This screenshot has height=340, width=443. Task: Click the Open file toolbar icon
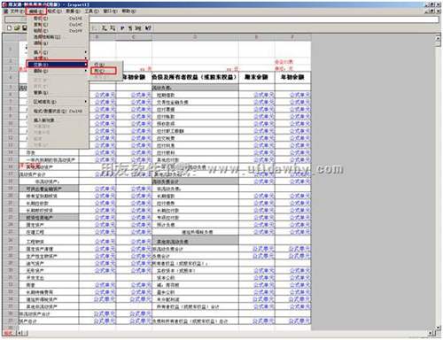(17, 28)
